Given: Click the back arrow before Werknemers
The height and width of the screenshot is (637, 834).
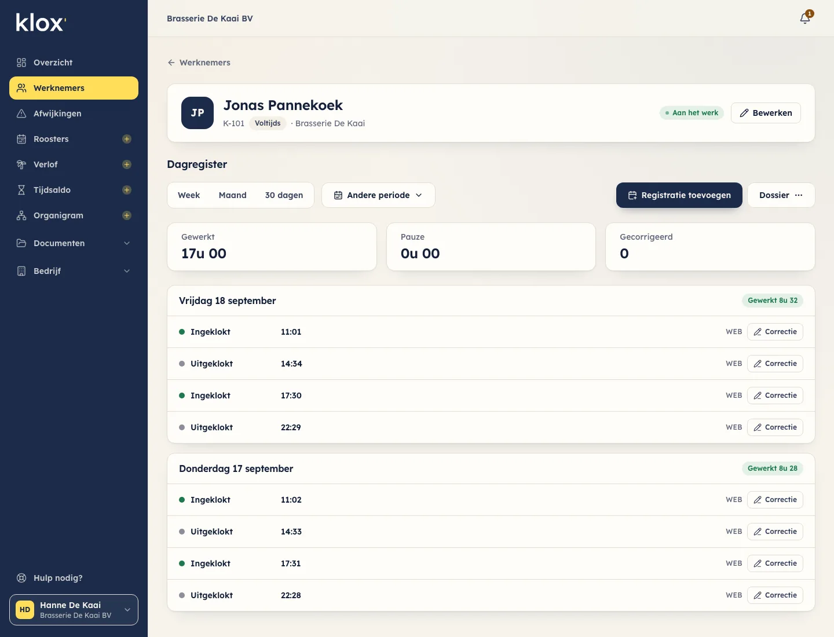Looking at the screenshot, I should pos(171,63).
